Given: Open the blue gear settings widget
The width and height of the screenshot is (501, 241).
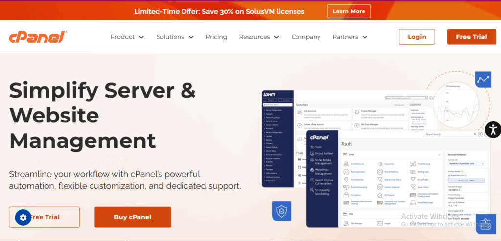Looking at the screenshot, I should tap(23, 218).
